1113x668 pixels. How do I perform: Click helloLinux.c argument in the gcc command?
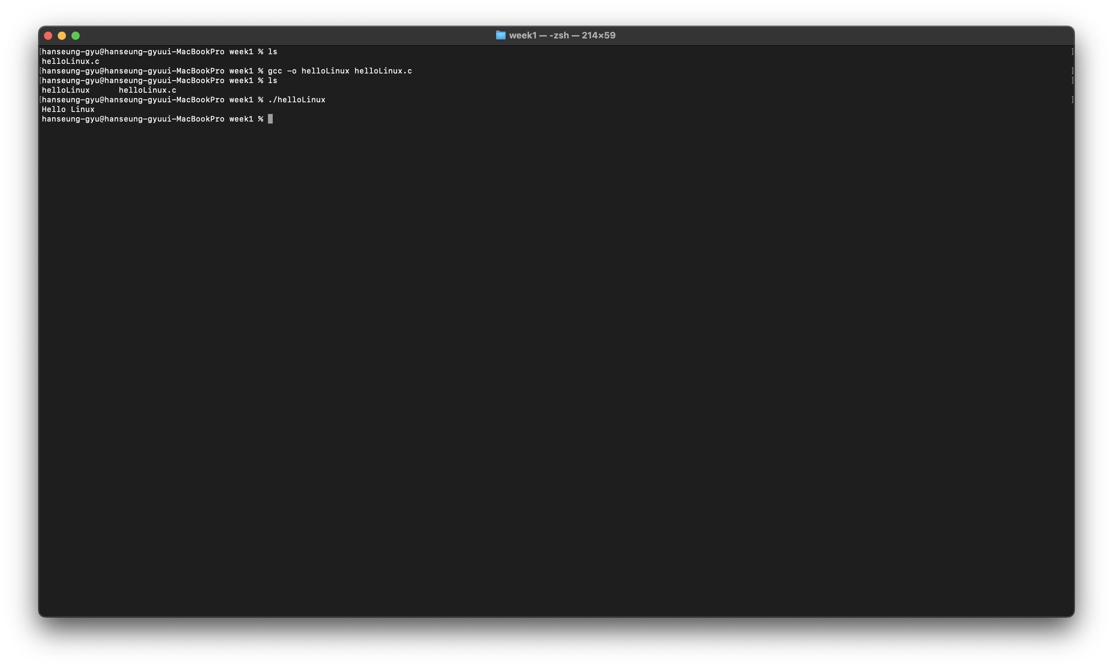pos(383,71)
